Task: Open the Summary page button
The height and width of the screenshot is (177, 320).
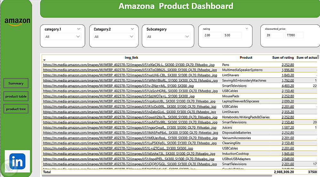Action: point(16,83)
